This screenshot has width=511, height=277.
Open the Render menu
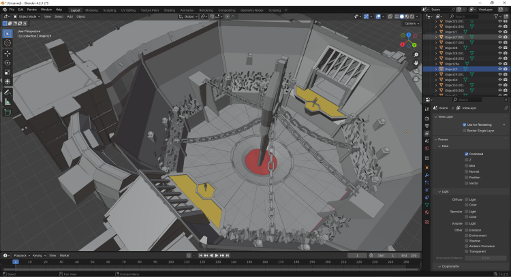pyautogui.click(x=32, y=10)
